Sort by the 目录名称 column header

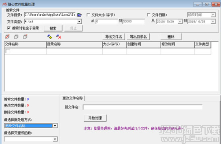click(x=74, y=44)
